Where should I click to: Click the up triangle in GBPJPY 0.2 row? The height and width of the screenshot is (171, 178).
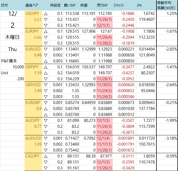pyautogui.click(x=46, y=73)
